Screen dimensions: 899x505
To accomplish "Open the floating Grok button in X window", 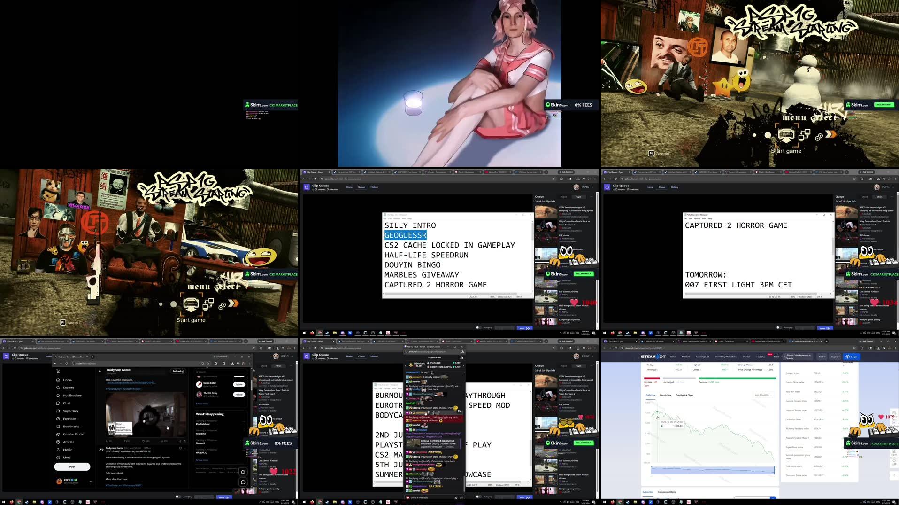I will click(x=243, y=472).
